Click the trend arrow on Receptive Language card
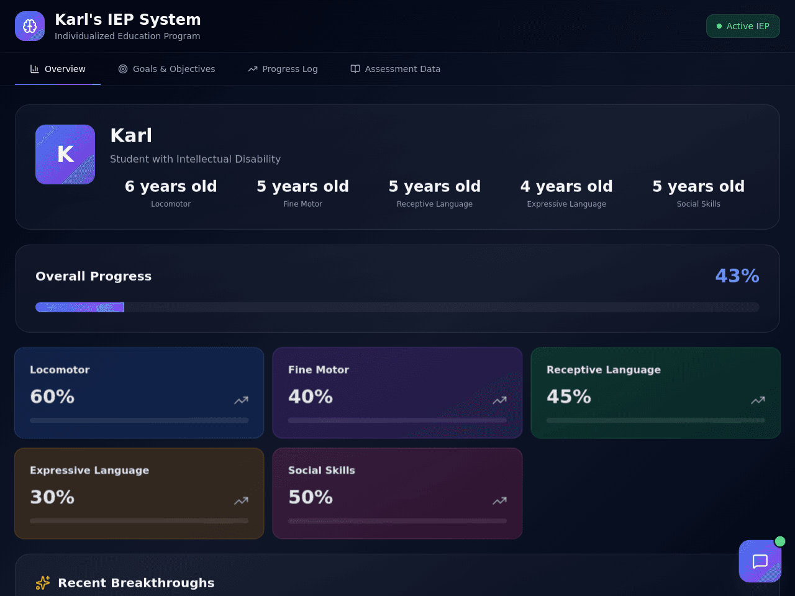The height and width of the screenshot is (596, 795). pos(758,400)
